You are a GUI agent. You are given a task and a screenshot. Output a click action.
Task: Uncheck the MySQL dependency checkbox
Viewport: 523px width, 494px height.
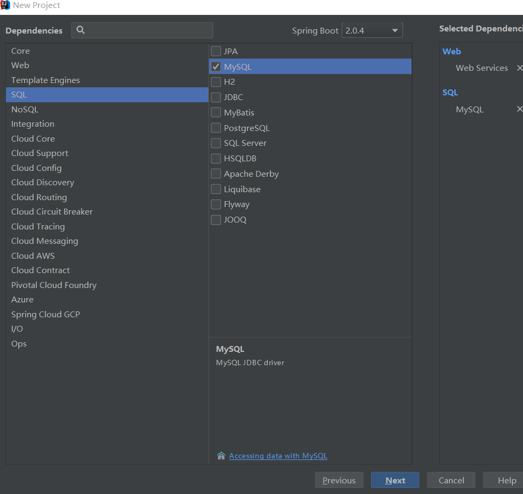[216, 67]
